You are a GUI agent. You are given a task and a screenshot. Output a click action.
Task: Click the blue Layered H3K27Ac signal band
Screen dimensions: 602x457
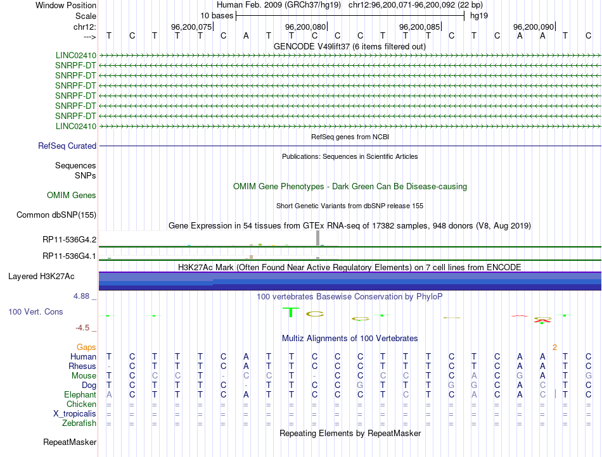[x=350, y=281]
